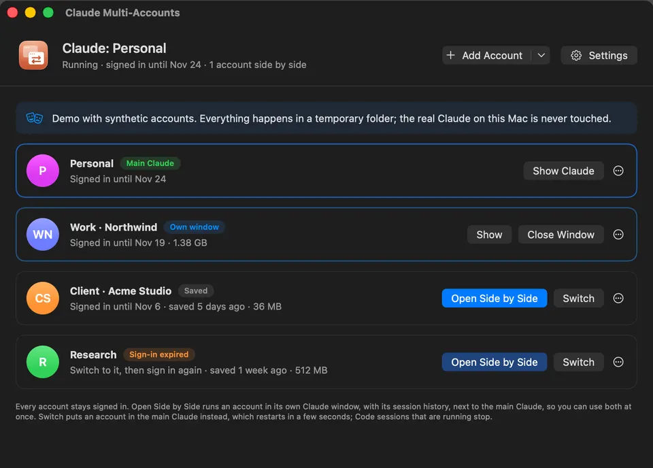Open more options for Client · Acme Studio
The image size is (653, 468).
tap(618, 298)
